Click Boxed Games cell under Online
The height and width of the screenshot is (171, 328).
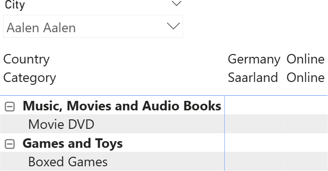click(306, 162)
